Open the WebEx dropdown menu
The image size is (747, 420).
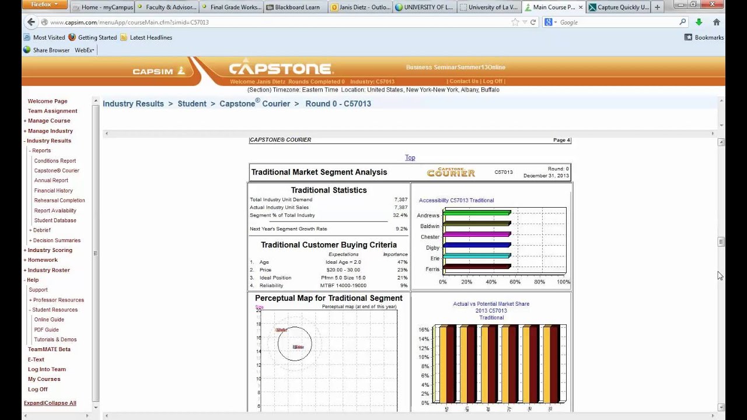pos(85,50)
